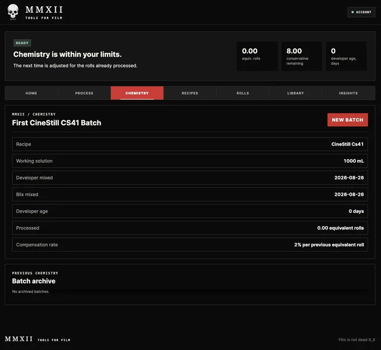This screenshot has height=350, width=381.
Task: Click the Blix mixed date 2026-08-26
Action: pyautogui.click(x=349, y=194)
